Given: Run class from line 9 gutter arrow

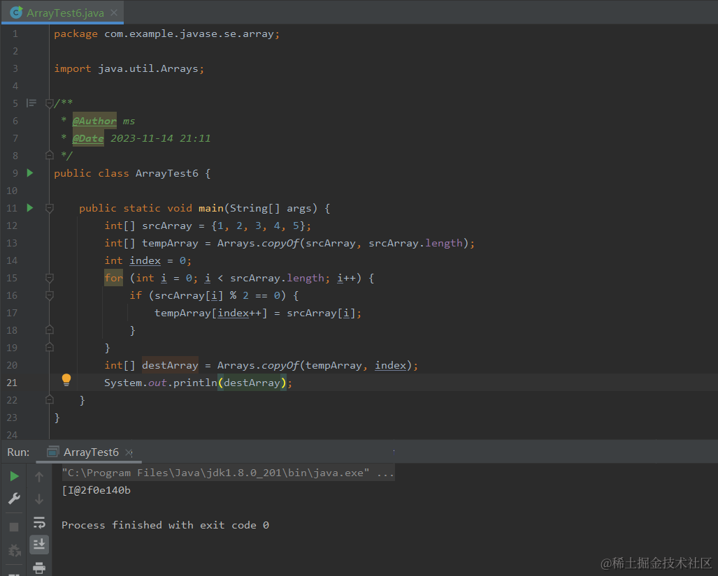Looking at the screenshot, I should [30, 173].
